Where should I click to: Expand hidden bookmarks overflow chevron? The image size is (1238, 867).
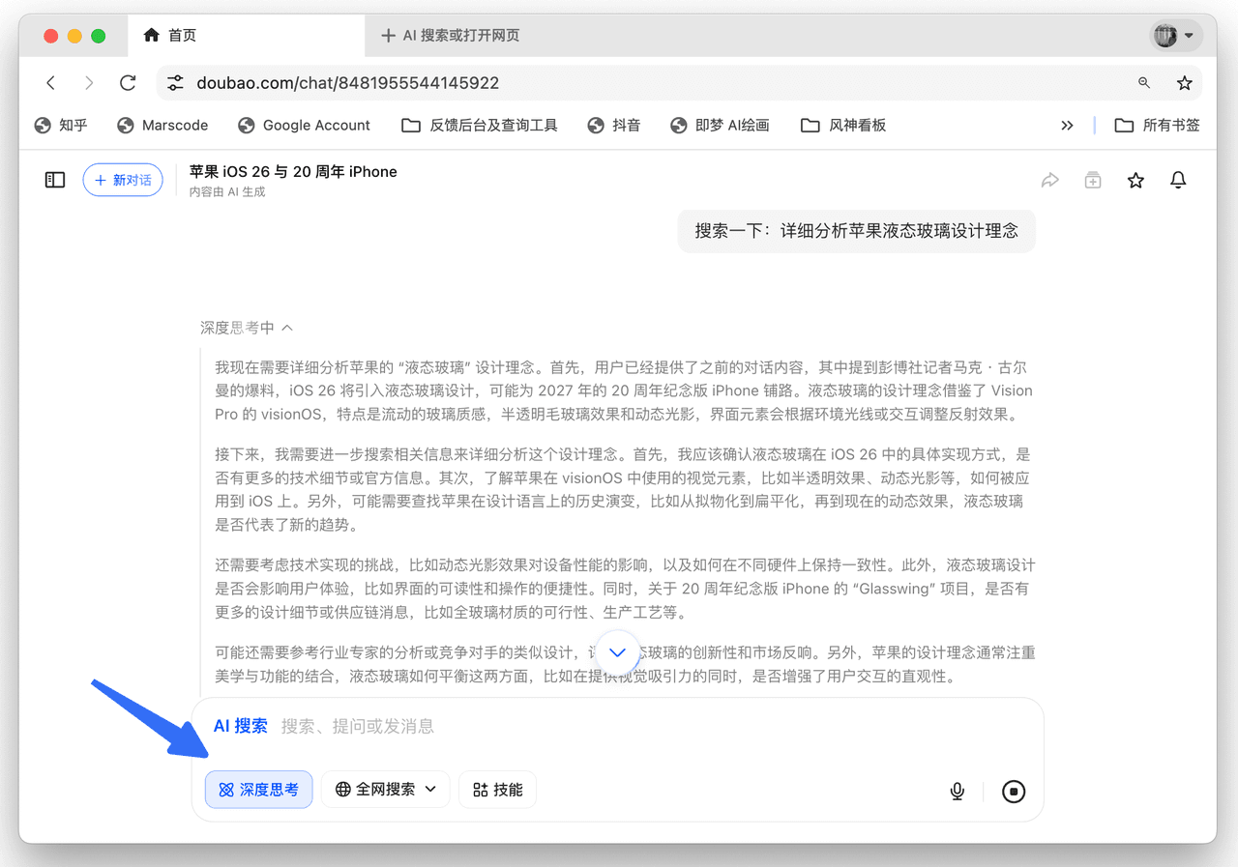click(x=1067, y=126)
